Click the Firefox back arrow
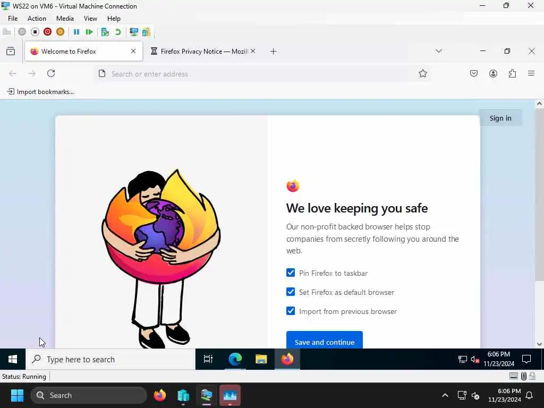Image resolution: width=544 pixels, height=408 pixels. [x=13, y=73]
